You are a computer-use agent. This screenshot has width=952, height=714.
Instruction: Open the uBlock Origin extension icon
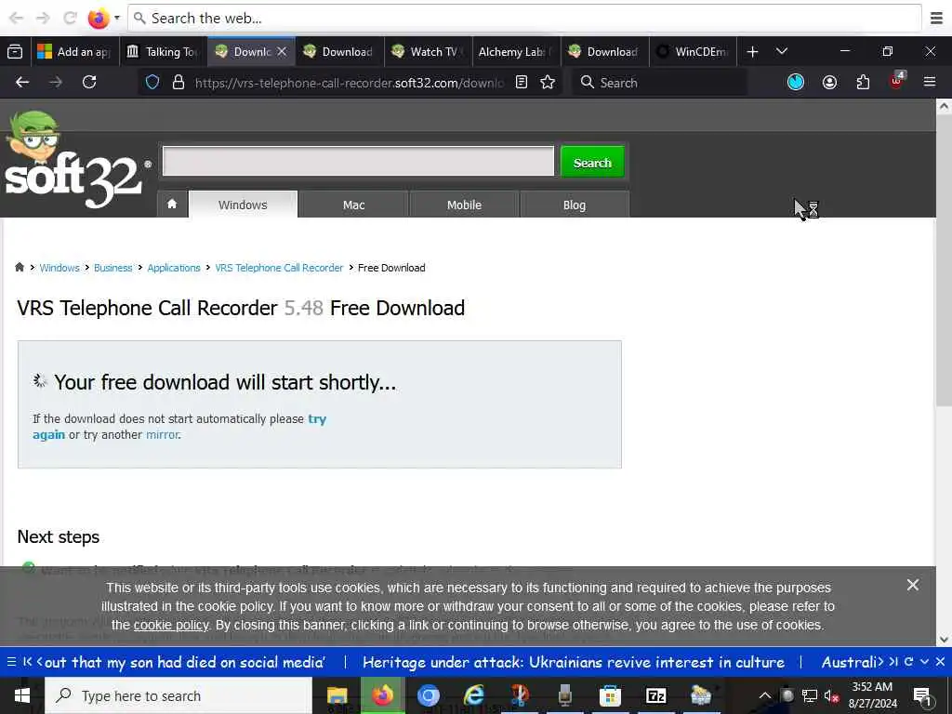point(897,82)
